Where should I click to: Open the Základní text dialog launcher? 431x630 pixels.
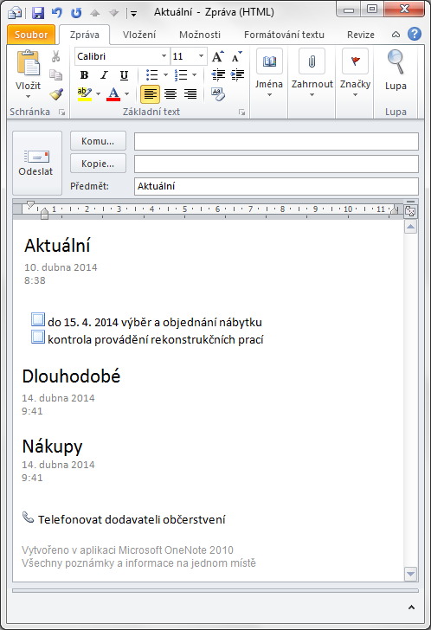tap(241, 112)
